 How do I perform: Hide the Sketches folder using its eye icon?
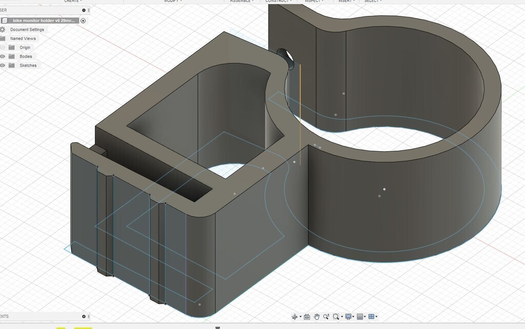(x=3, y=66)
